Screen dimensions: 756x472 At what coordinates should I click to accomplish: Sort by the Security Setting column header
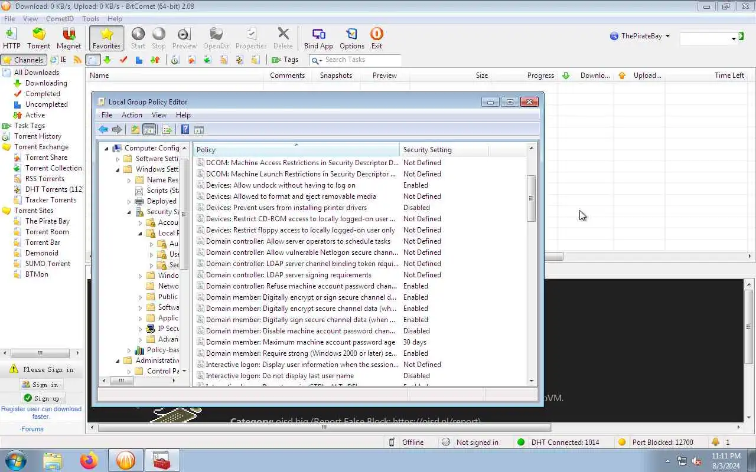coord(444,150)
